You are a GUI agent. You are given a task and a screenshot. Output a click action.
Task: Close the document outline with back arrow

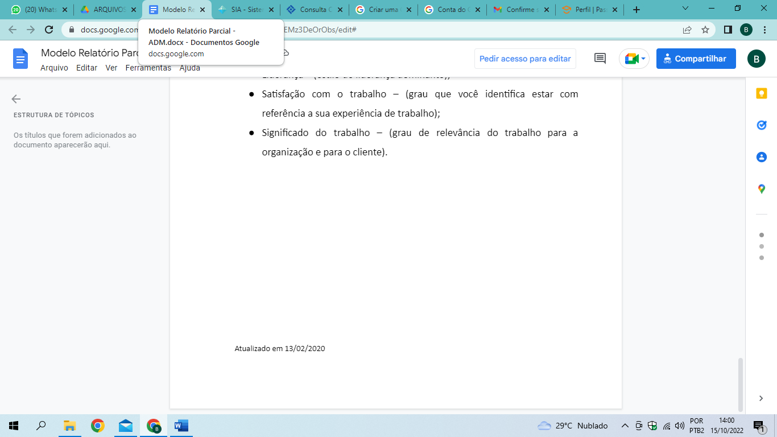point(16,99)
